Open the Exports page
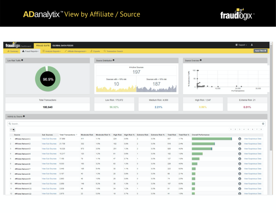 [95, 51]
